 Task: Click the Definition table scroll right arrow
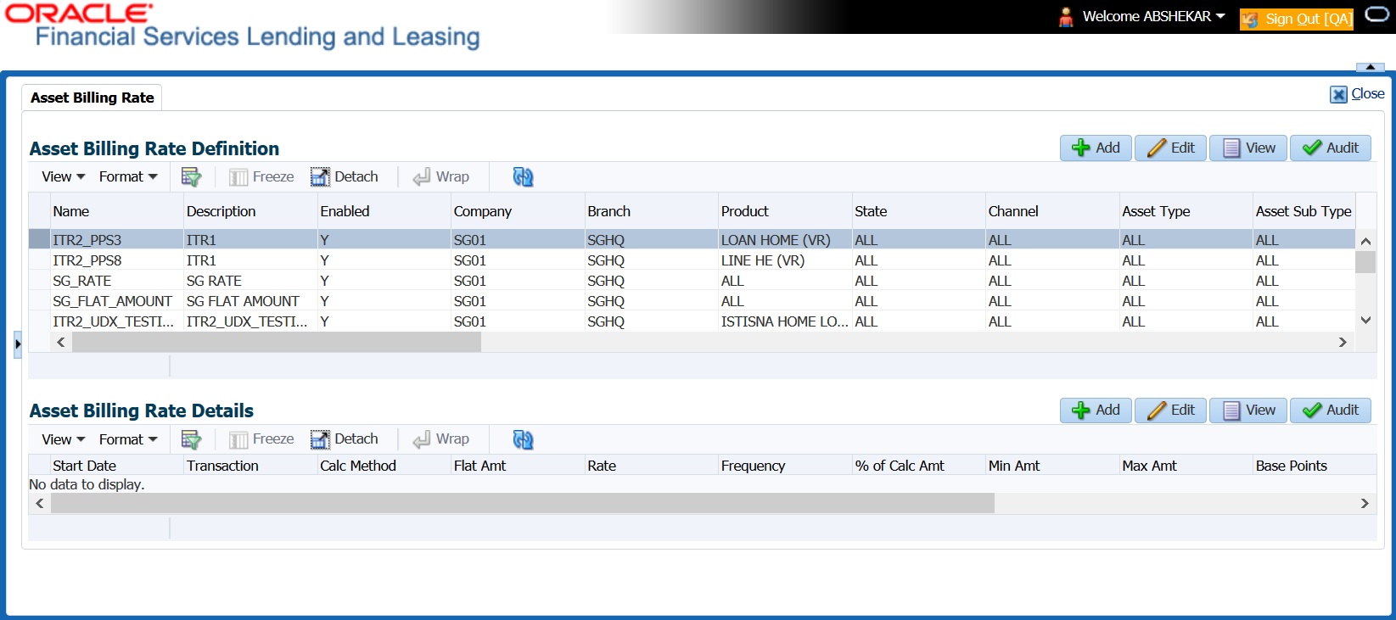coord(1343,342)
